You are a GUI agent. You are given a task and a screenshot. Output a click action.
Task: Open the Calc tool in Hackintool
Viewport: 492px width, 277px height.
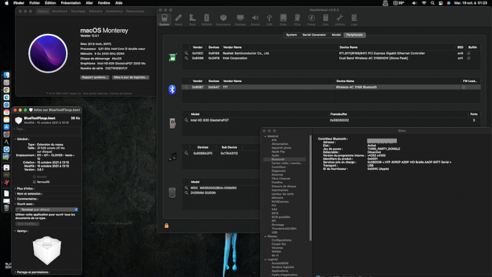click(325, 20)
